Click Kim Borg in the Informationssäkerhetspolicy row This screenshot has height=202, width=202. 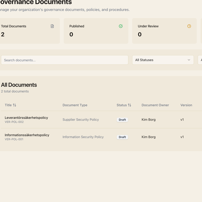148,137
